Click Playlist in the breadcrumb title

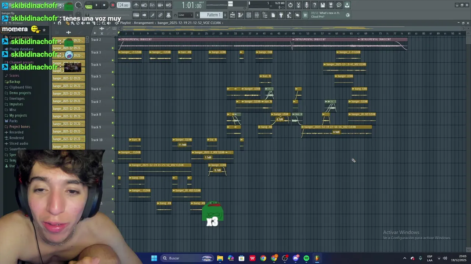[125, 23]
